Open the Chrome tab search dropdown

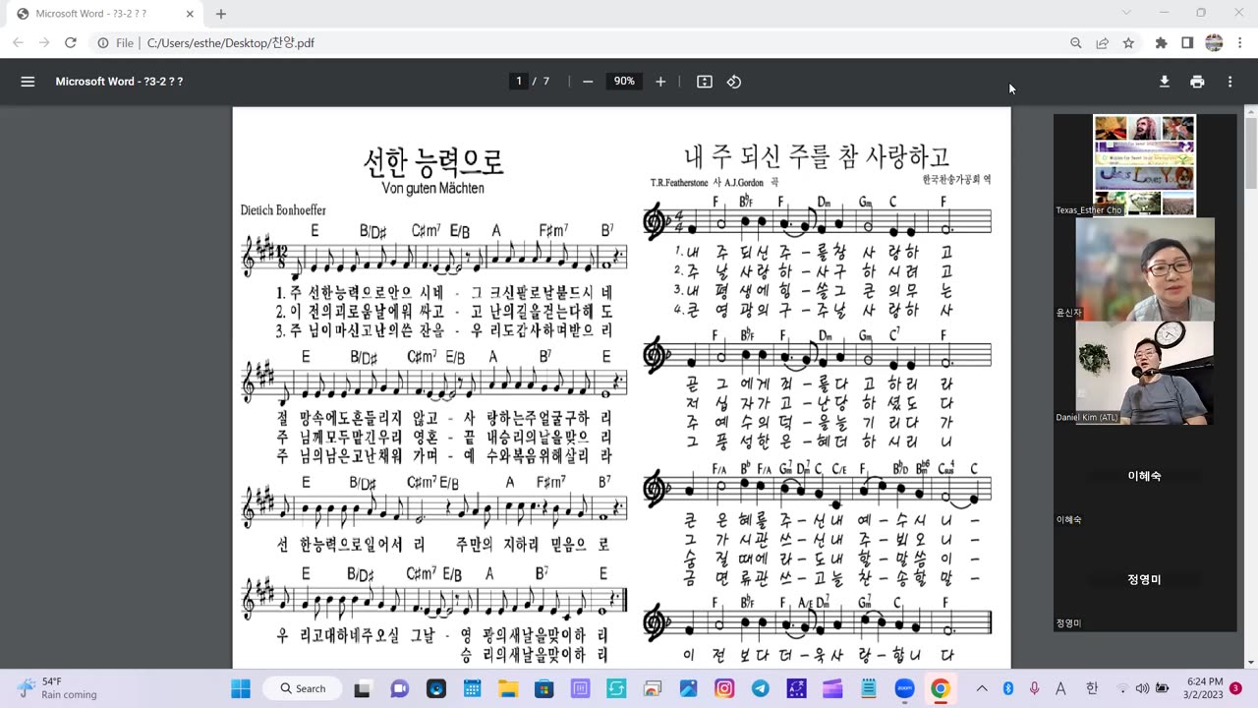(x=1126, y=13)
